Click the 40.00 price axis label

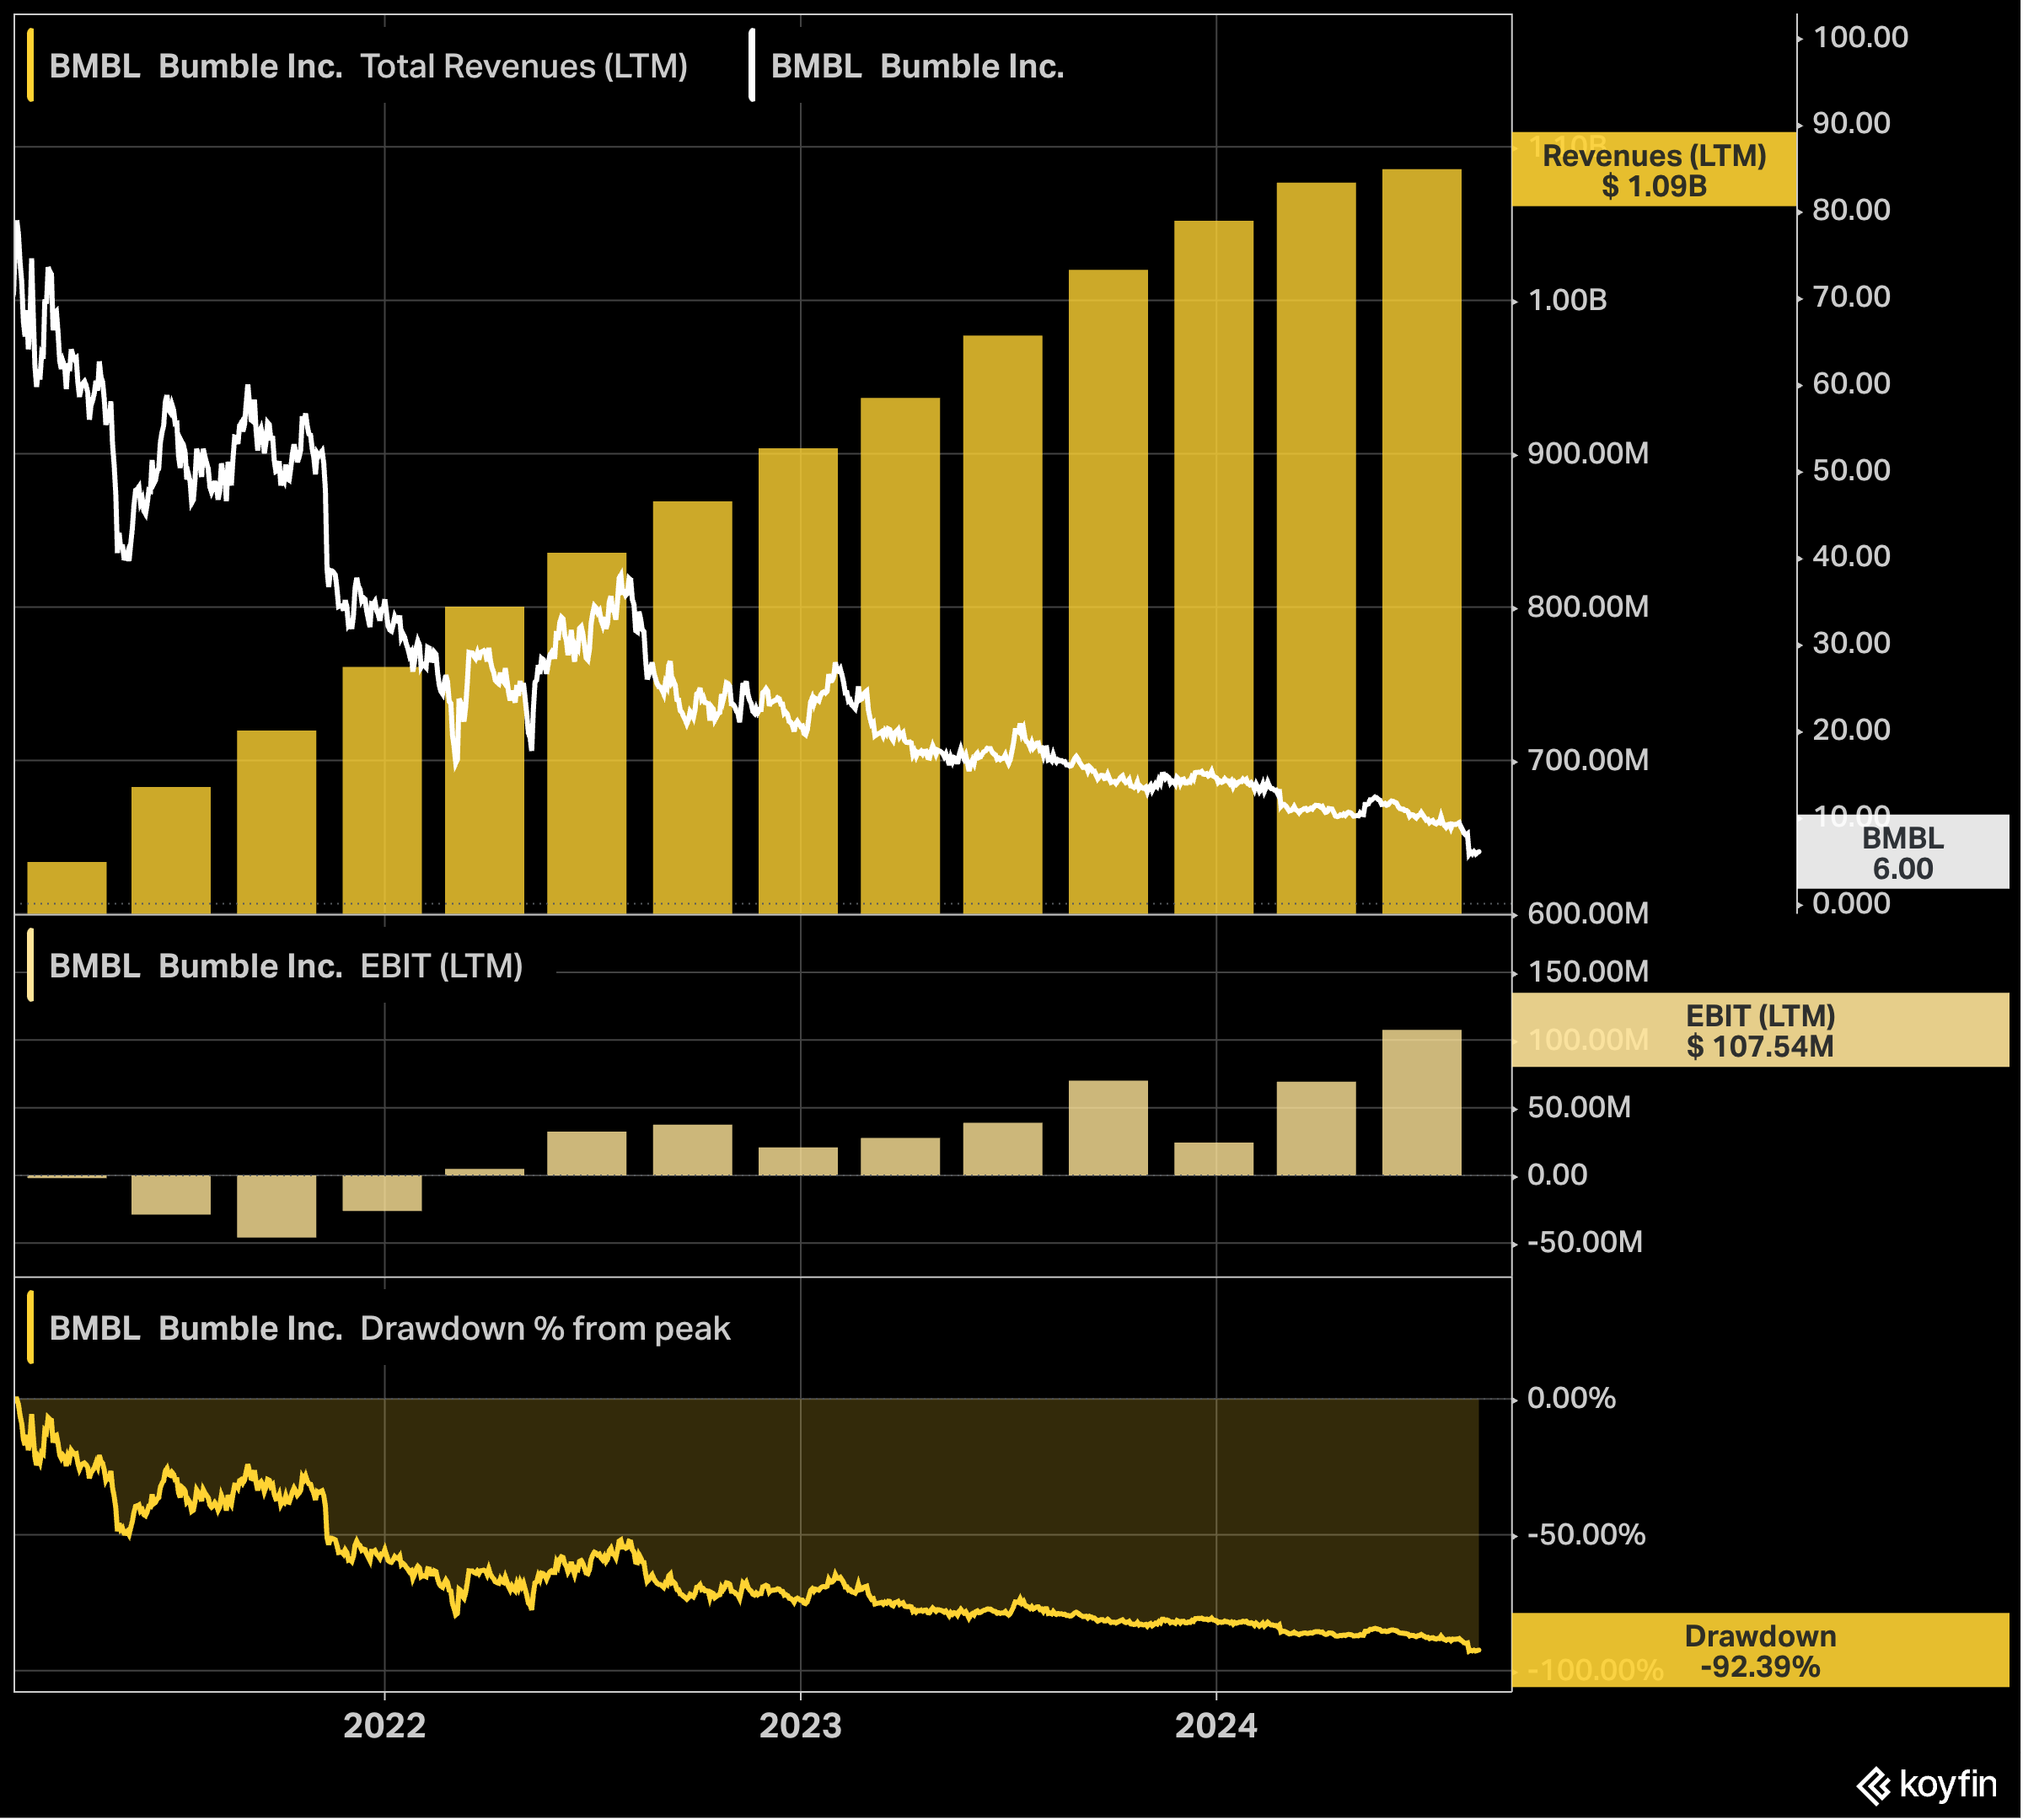tap(1853, 556)
